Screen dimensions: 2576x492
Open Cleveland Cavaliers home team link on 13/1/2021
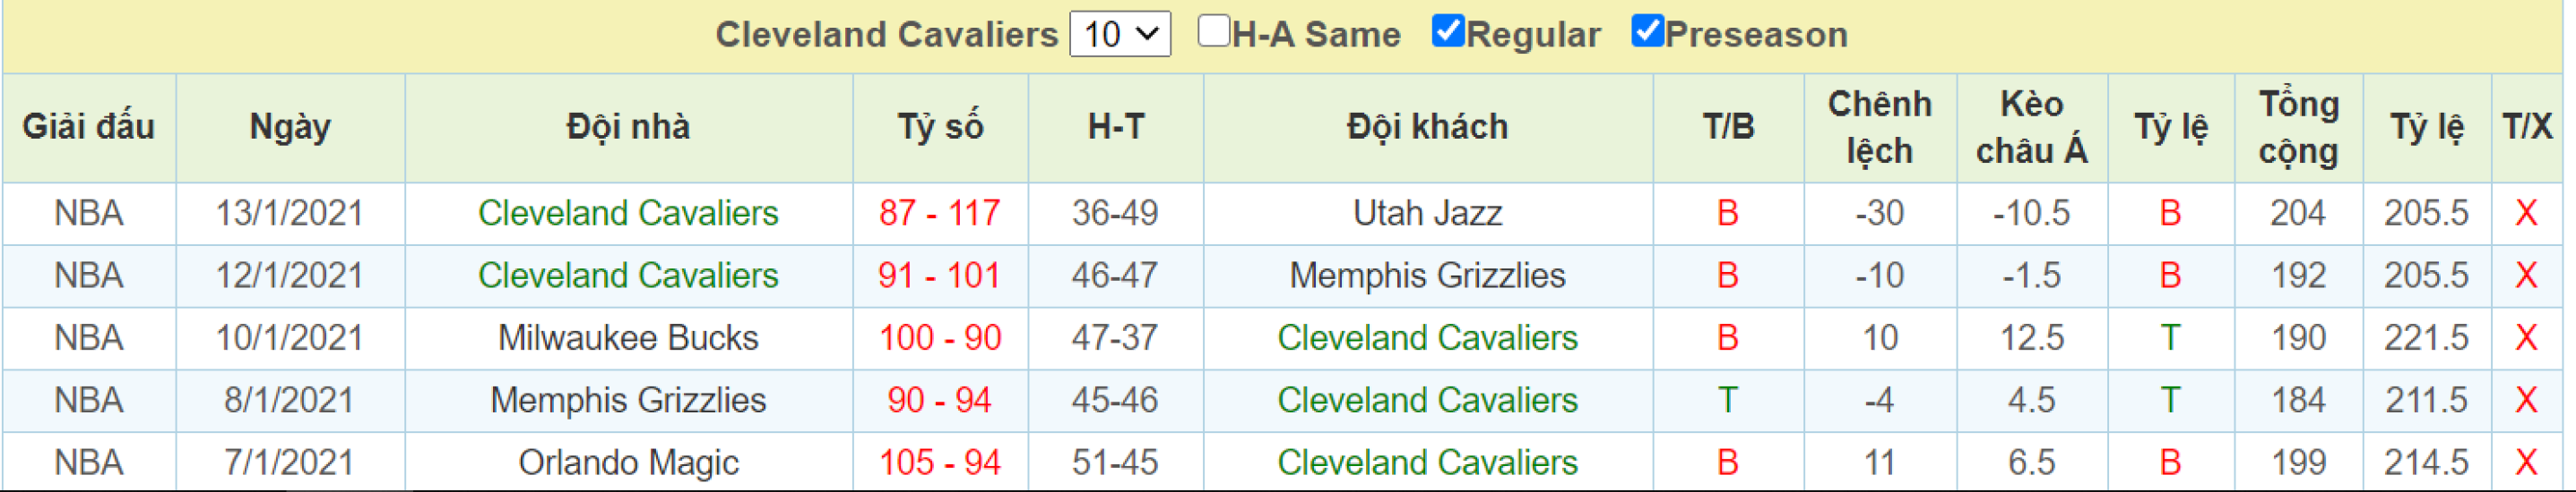[628, 213]
